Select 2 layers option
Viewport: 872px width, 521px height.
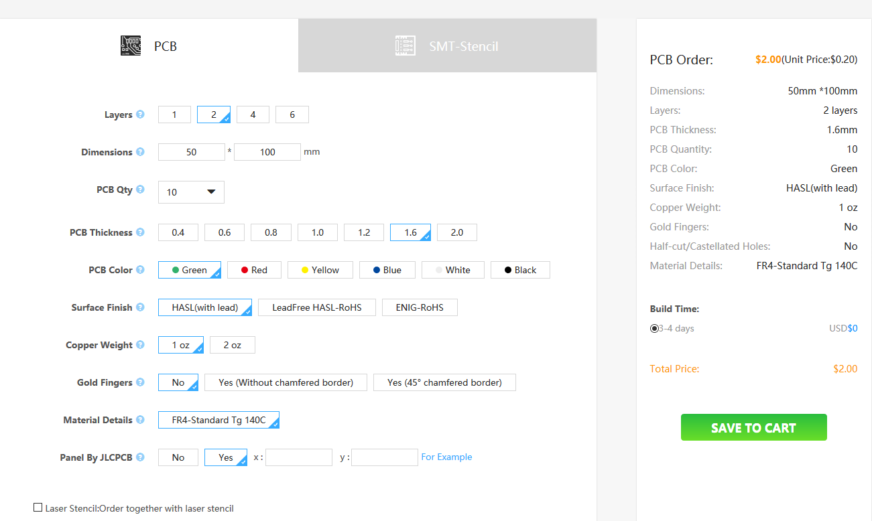(214, 115)
